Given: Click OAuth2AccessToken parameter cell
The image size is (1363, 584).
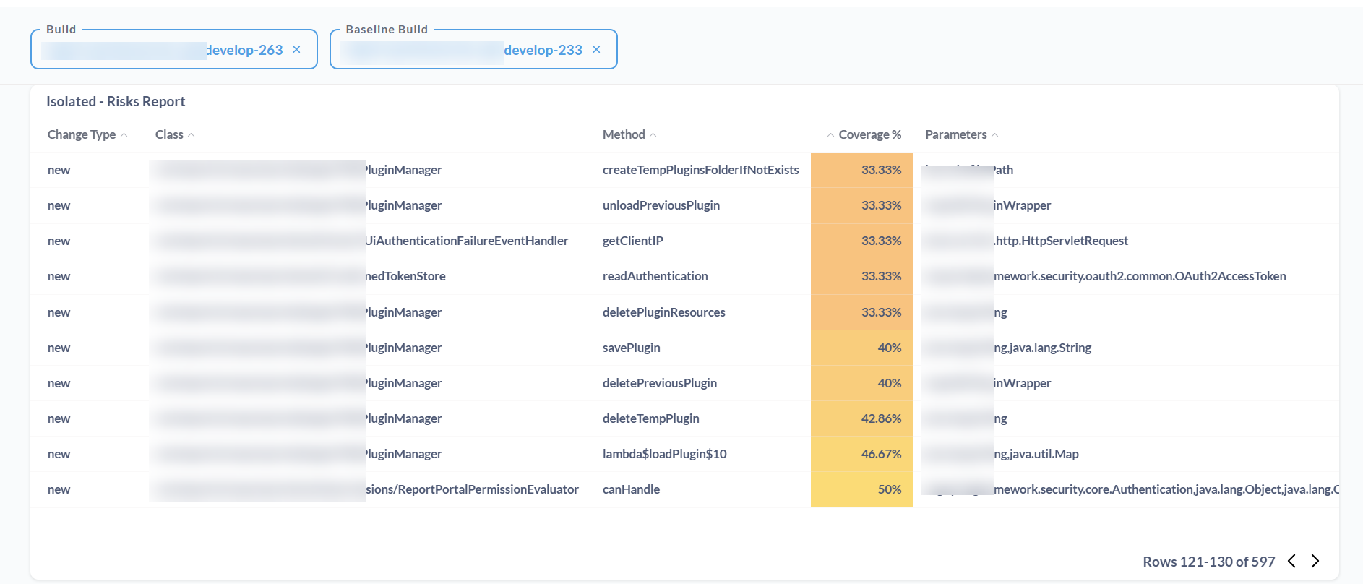Looking at the screenshot, I should [1140, 276].
